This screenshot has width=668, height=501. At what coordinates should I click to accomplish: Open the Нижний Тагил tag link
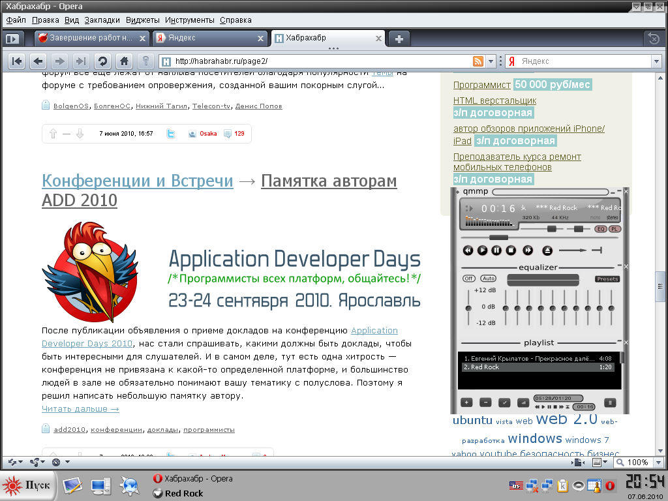pyautogui.click(x=162, y=106)
